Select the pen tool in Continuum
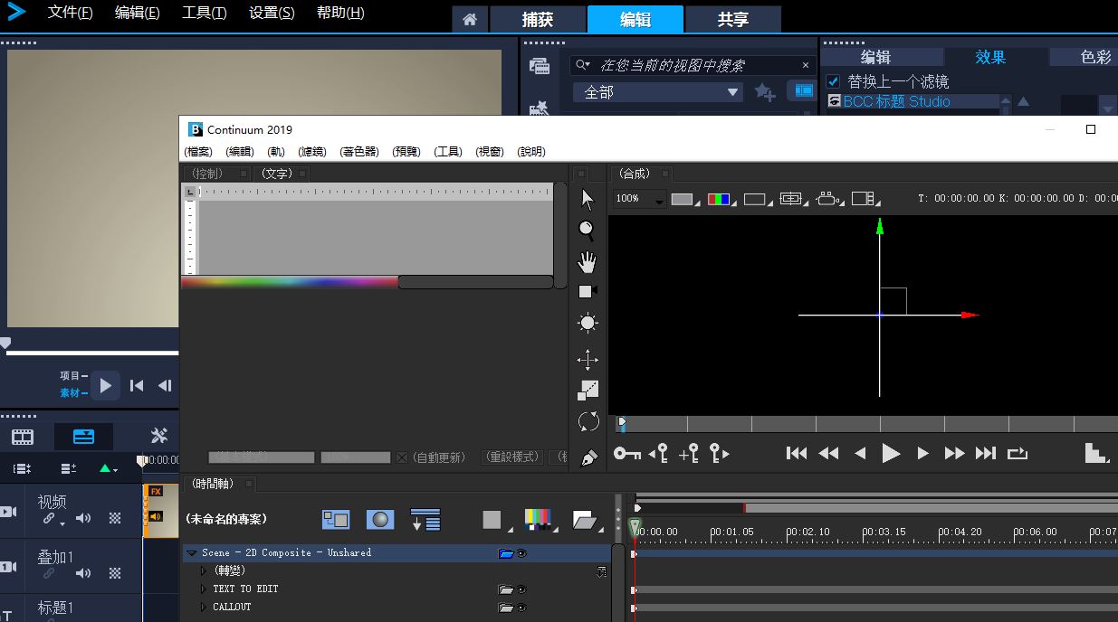Image resolution: width=1118 pixels, height=622 pixels. coord(588,458)
